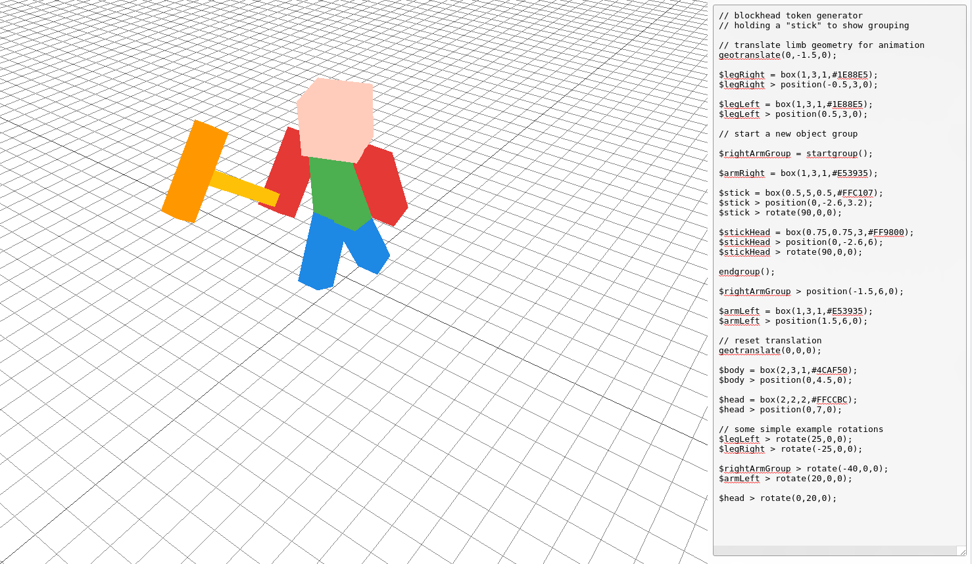
Task: Click the line "$body = box(2,3,1,#4CAF50);"
Action: [788, 370]
